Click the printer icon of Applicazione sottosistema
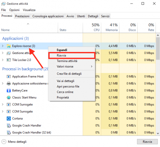 click(9, 83)
